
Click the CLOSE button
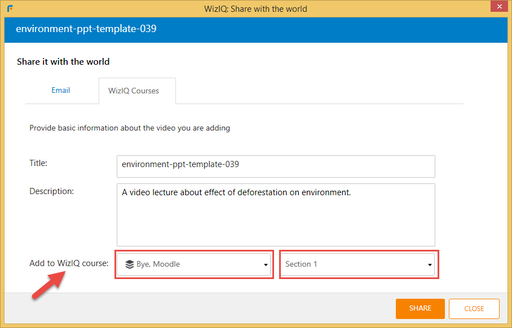click(474, 308)
